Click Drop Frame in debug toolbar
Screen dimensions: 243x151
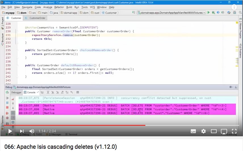click(x=67, y=92)
